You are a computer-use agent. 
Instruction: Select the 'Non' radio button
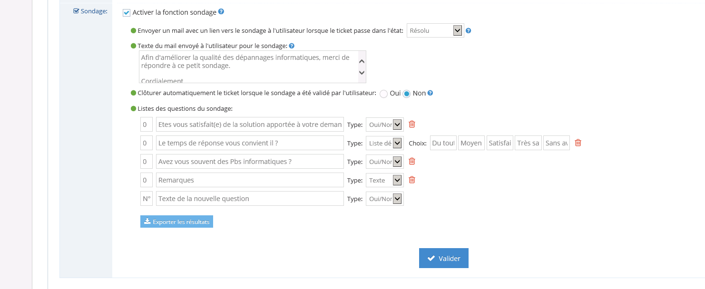407,94
